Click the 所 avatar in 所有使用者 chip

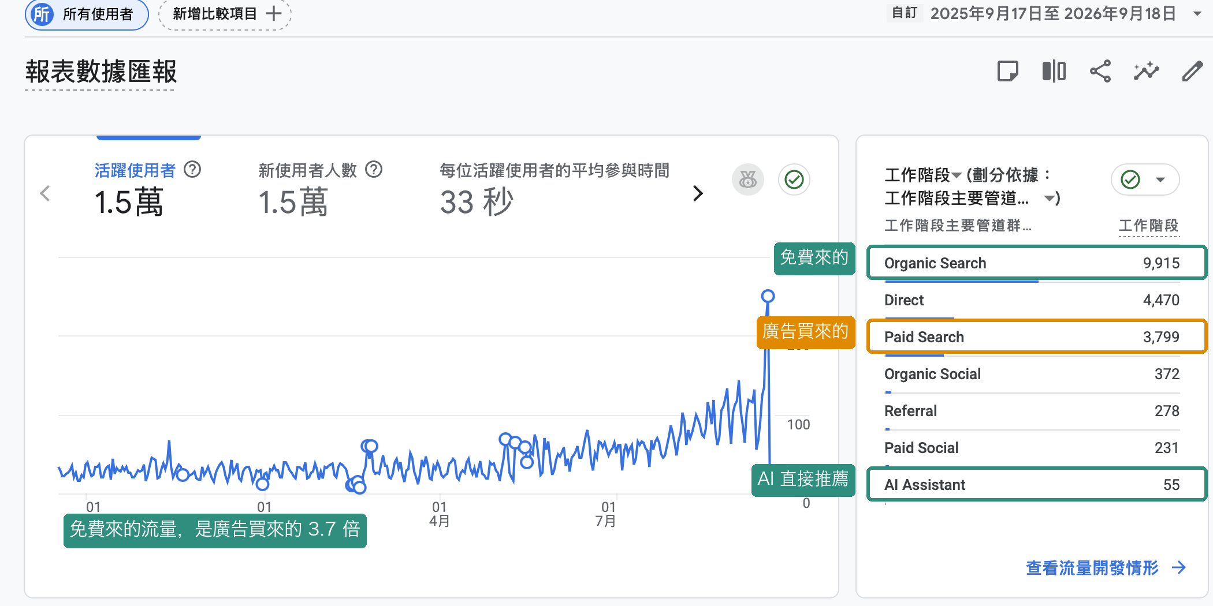pyautogui.click(x=42, y=14)
